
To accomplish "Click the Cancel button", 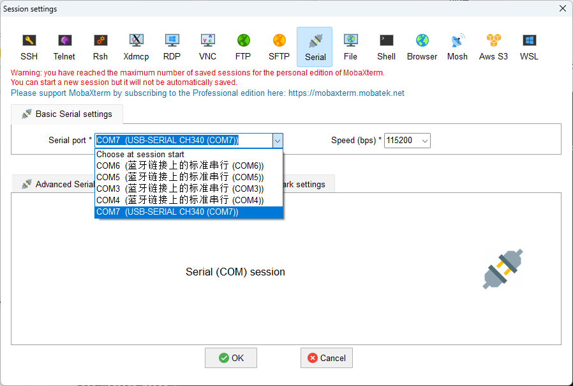I will [x=327, y=358].
